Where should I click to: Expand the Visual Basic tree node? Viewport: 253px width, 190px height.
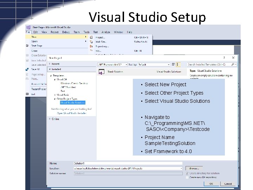click(55, 95)
